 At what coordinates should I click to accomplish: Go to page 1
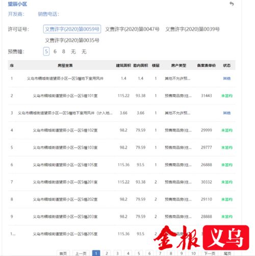click(x=96, y=253)
